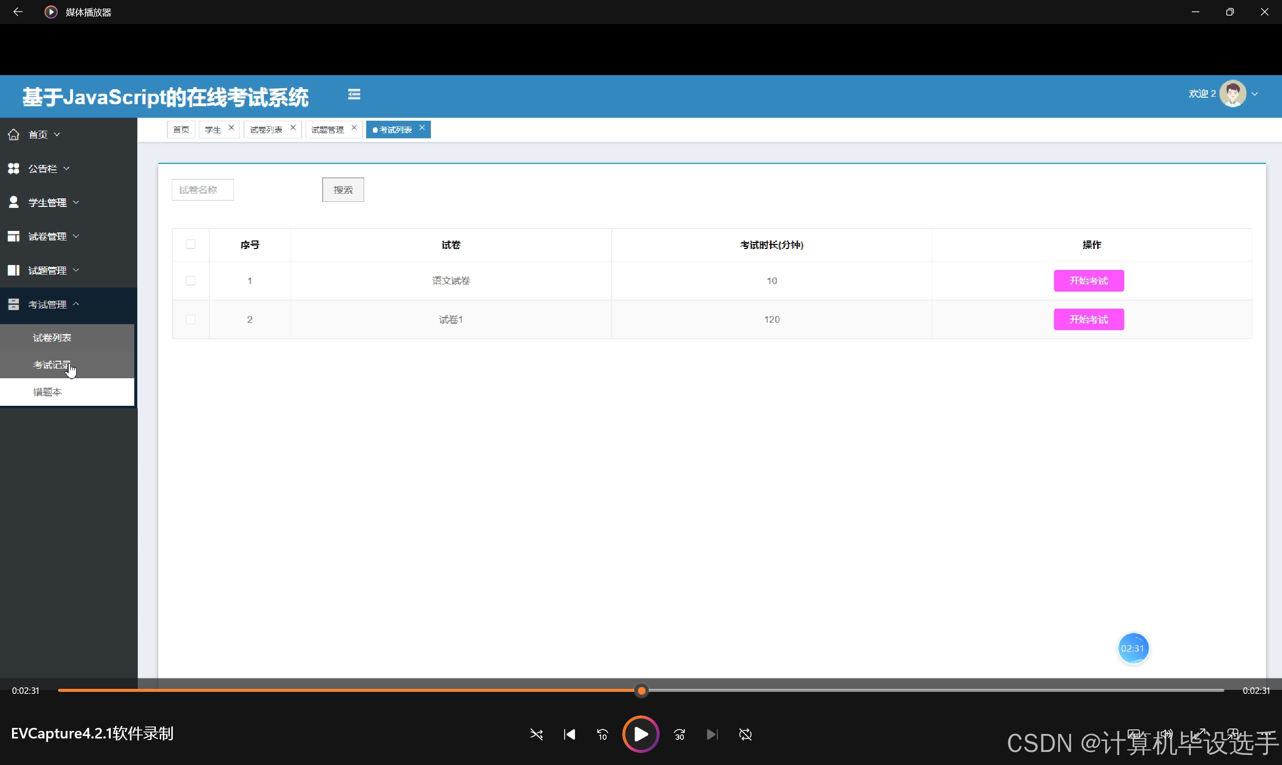Viewport: 1282px width, 765px height.
Task: Collapse the 考试管理 sidebar menu
Action: click(48, 304)
